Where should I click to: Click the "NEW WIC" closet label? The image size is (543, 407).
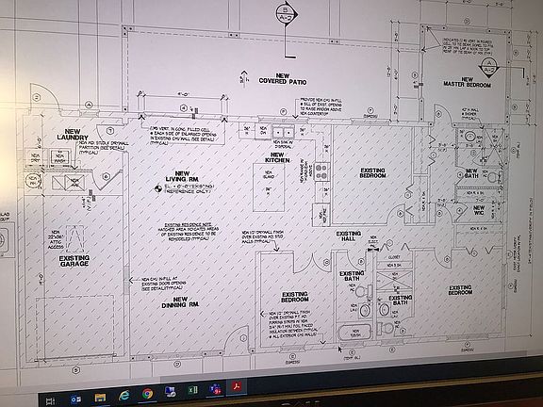(479, 210)
